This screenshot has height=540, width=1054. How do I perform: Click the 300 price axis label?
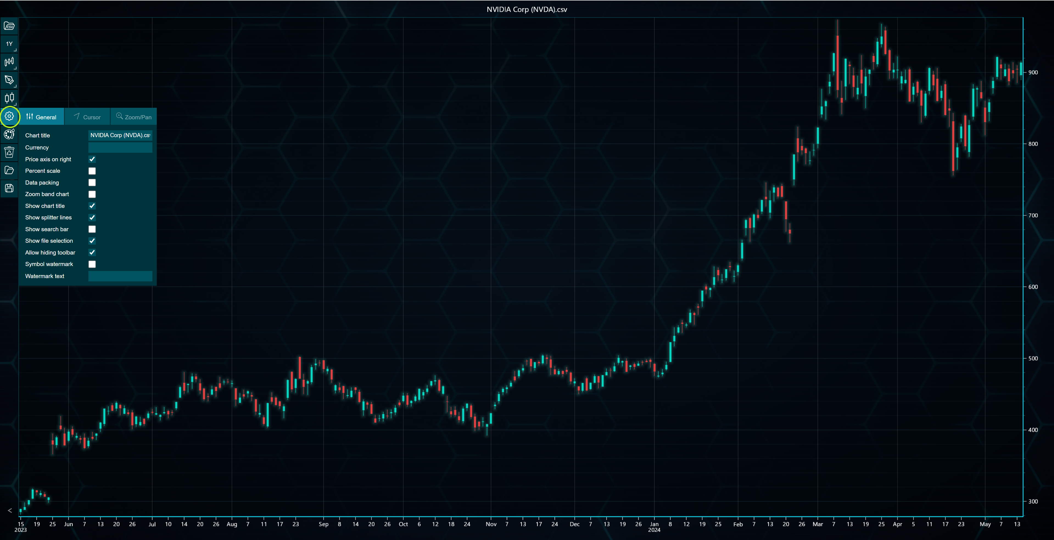pyautogui.click(x=1033, y=502)
